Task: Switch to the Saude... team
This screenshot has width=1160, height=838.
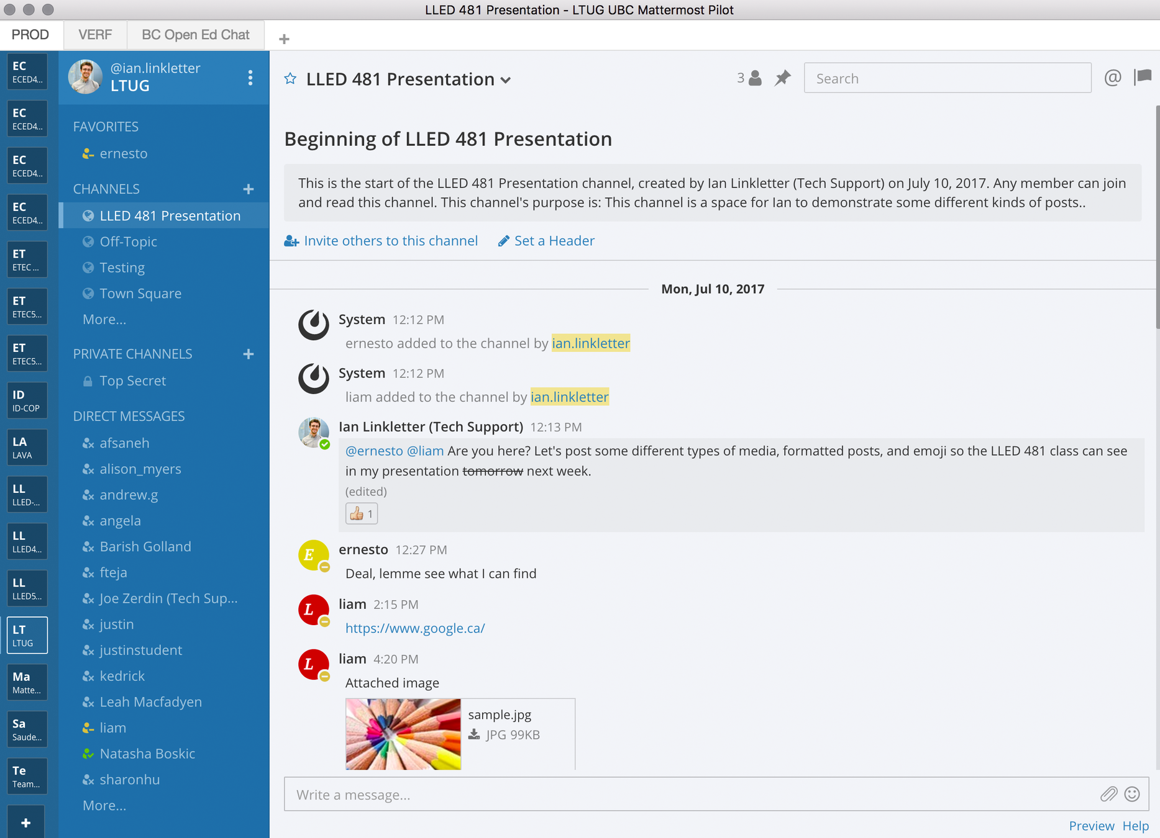Action: point(27,729)
